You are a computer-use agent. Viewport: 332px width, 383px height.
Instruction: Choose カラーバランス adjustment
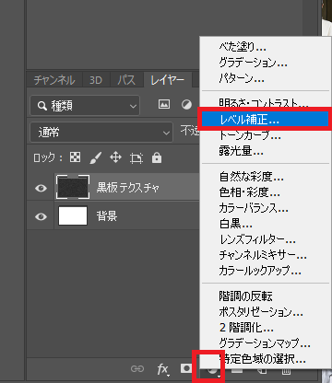[254, 208]
